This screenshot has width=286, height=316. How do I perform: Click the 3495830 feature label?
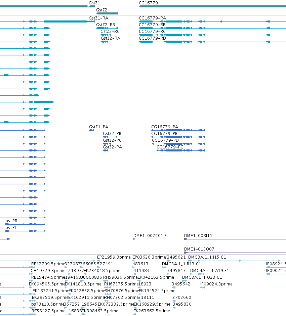pos(182,304)
